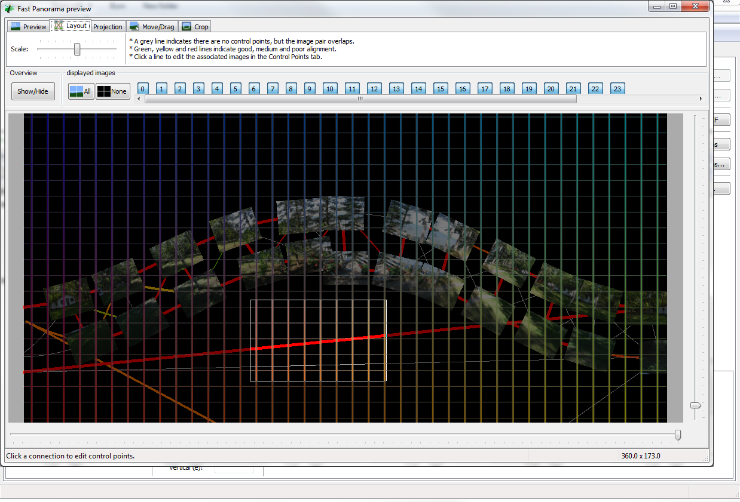This screenshot has height=502, width=740.
Task: Toggle image 0 visibility
Action: pyautogui.click(x=143, y=89)
